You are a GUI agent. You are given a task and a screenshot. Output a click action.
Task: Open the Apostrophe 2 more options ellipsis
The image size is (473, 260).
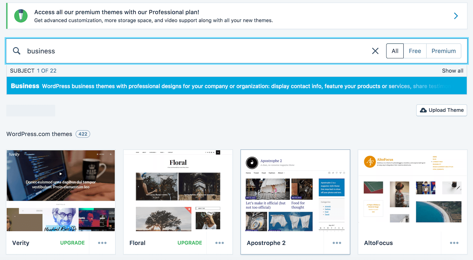(337, 243)
